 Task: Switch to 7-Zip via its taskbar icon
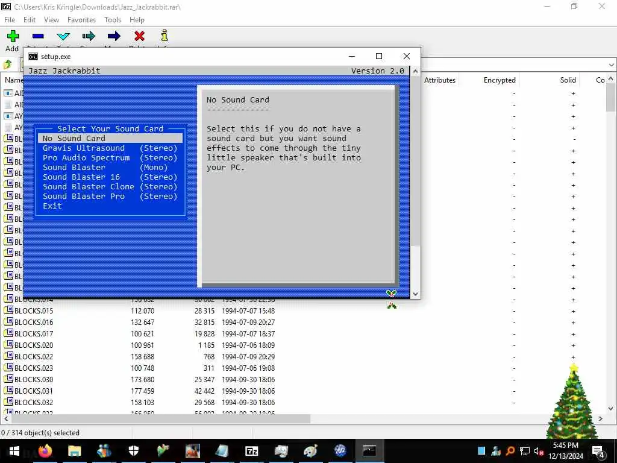tap(251, 451)
